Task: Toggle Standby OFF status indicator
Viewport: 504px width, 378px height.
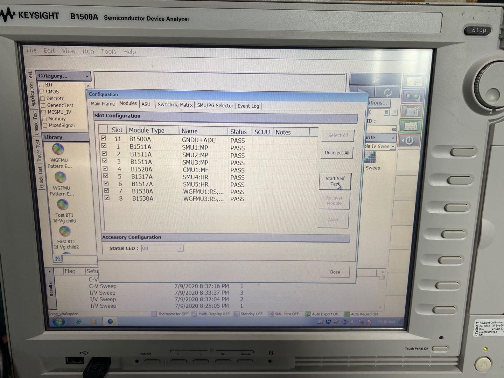Action: click(248, 314)
